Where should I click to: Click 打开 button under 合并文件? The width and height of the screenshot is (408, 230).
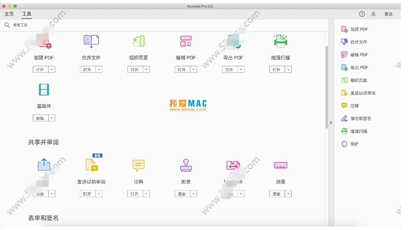coord(88,69)
